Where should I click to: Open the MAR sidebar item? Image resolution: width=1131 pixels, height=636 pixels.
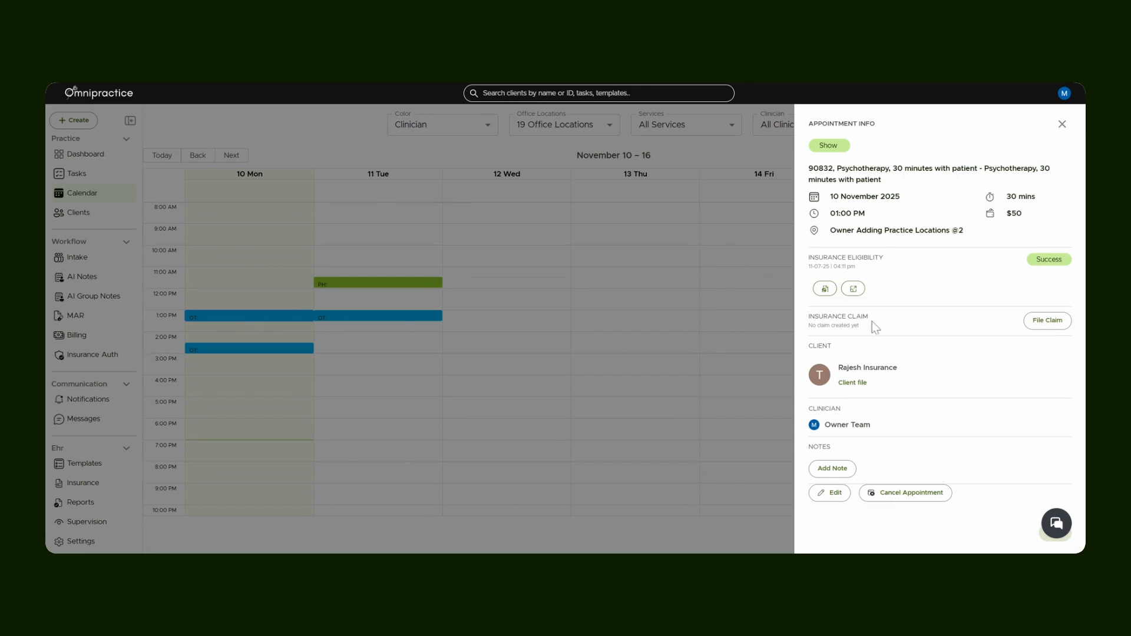(75, 316)
